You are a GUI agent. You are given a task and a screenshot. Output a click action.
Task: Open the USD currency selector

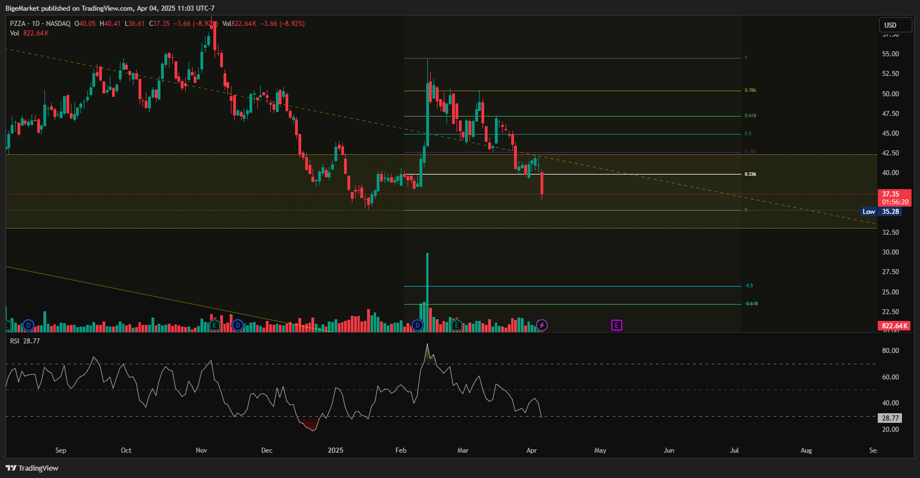click(x=895, y=25)
